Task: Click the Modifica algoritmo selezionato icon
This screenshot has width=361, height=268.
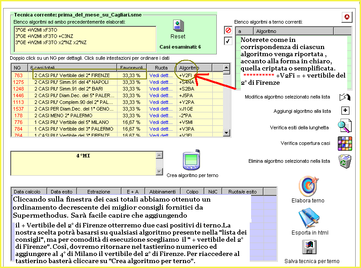Action: click(x=345, y=97)
